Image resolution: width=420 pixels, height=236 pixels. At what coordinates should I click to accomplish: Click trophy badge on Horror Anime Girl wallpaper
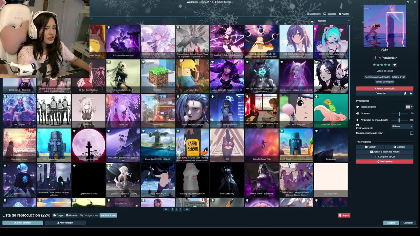click(178, 28)
